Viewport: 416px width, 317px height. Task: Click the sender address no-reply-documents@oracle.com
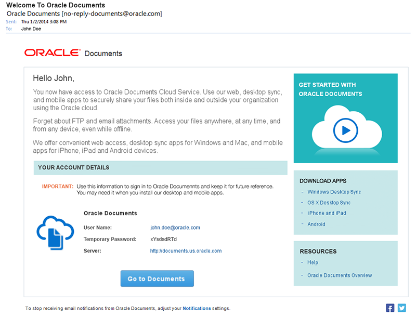112,14
